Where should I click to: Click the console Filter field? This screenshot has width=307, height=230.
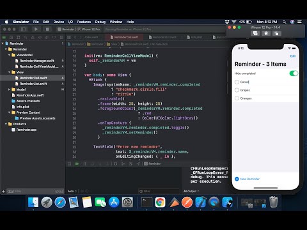point(159,191)
